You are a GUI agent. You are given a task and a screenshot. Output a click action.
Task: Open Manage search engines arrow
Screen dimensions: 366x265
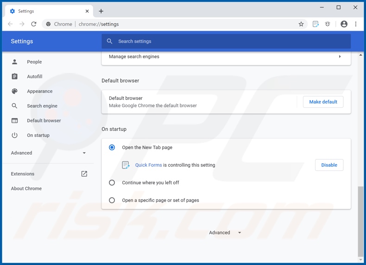click(x=340, y=57)
